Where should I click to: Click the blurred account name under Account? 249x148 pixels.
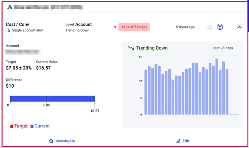23,52
